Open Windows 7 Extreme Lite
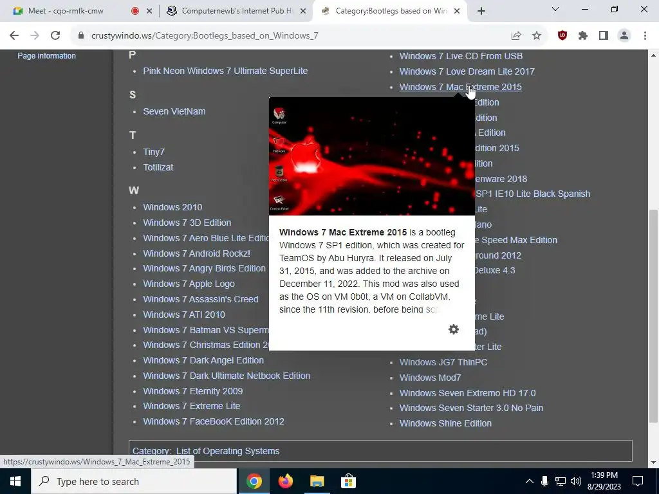 tap(192, 406)
